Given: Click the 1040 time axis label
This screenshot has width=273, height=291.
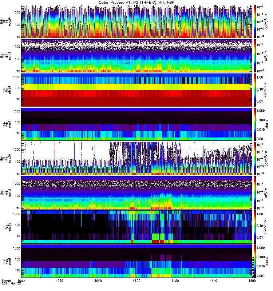Looking at the screenshot, I should click(98, 281).
